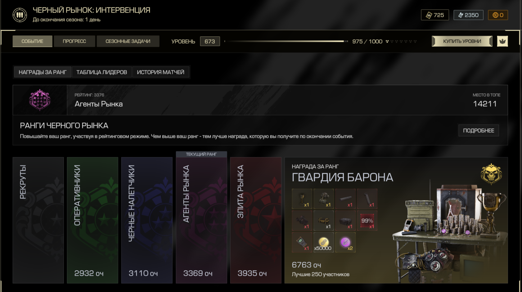Image resolution: width=522 pixels, height=292 pixels.
Task: Select the gold-trimmed chest reward
Action: click(x=324, y=220)
